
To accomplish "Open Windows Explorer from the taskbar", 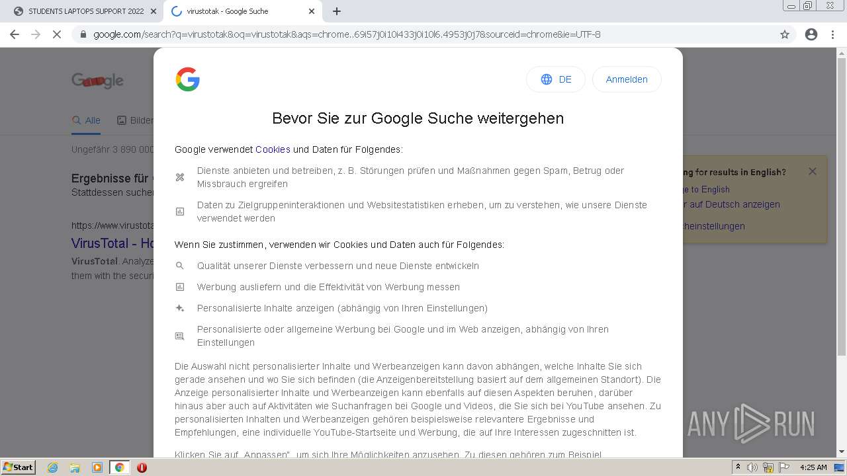I will [75, 467].
